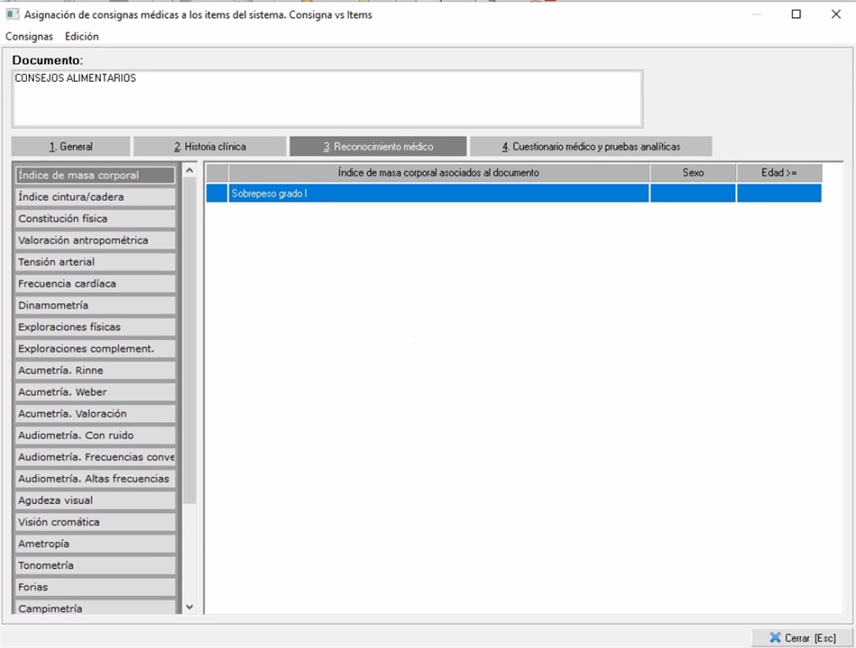Open the Dinamometría category
Image resolution: width=856 pixels, height=648 pixels.
(x=95, y=305)
